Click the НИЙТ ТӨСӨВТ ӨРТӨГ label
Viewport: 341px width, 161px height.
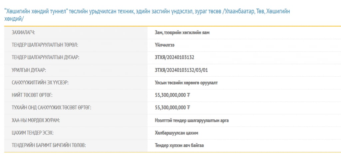32,95
